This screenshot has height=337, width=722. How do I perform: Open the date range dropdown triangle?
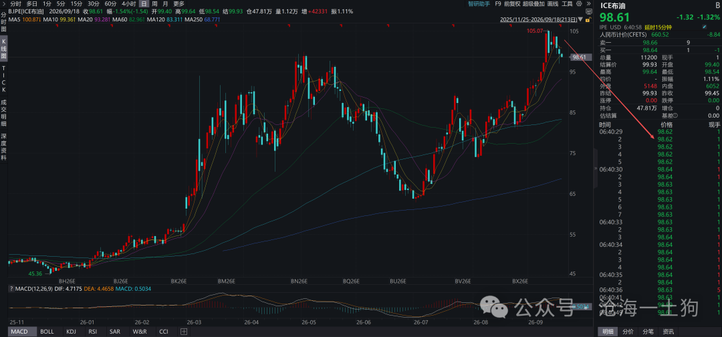(580, 19)
